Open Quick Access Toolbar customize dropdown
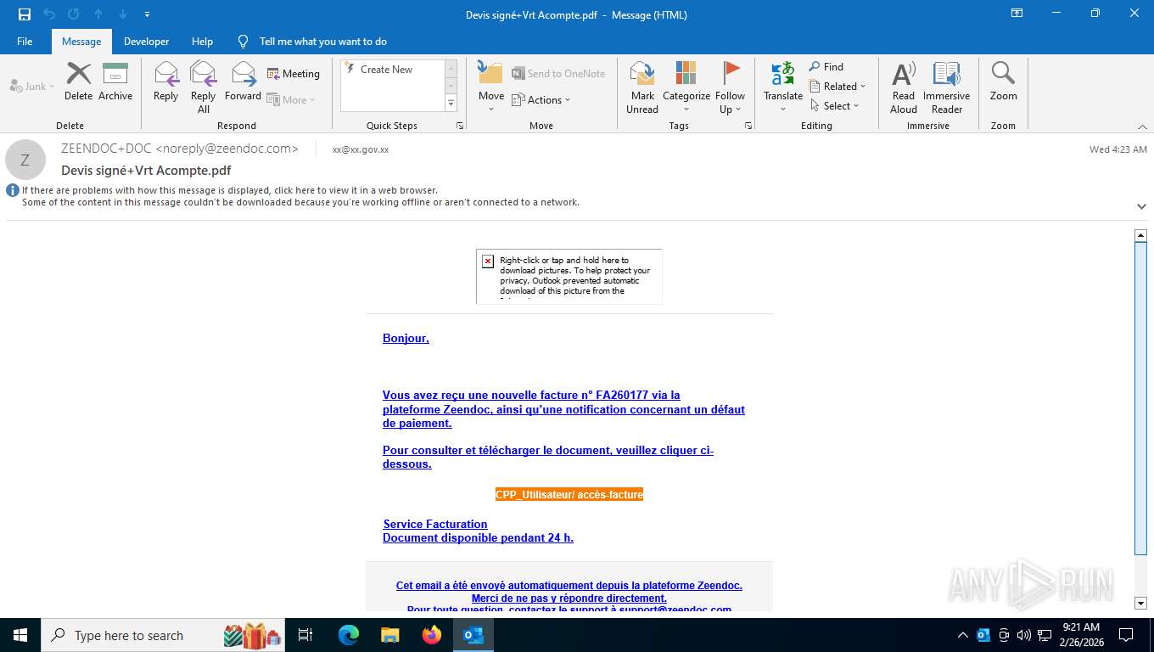Viewport: 1154px width, 652px height. [148, 14]
